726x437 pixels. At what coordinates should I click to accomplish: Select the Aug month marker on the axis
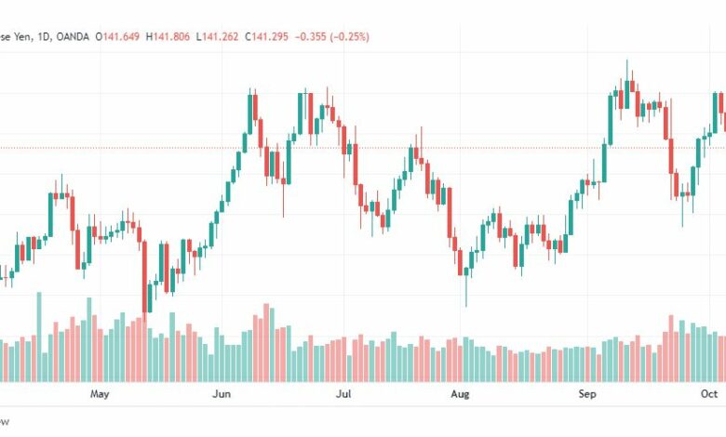pyautogui.click(x=460, y=394)
